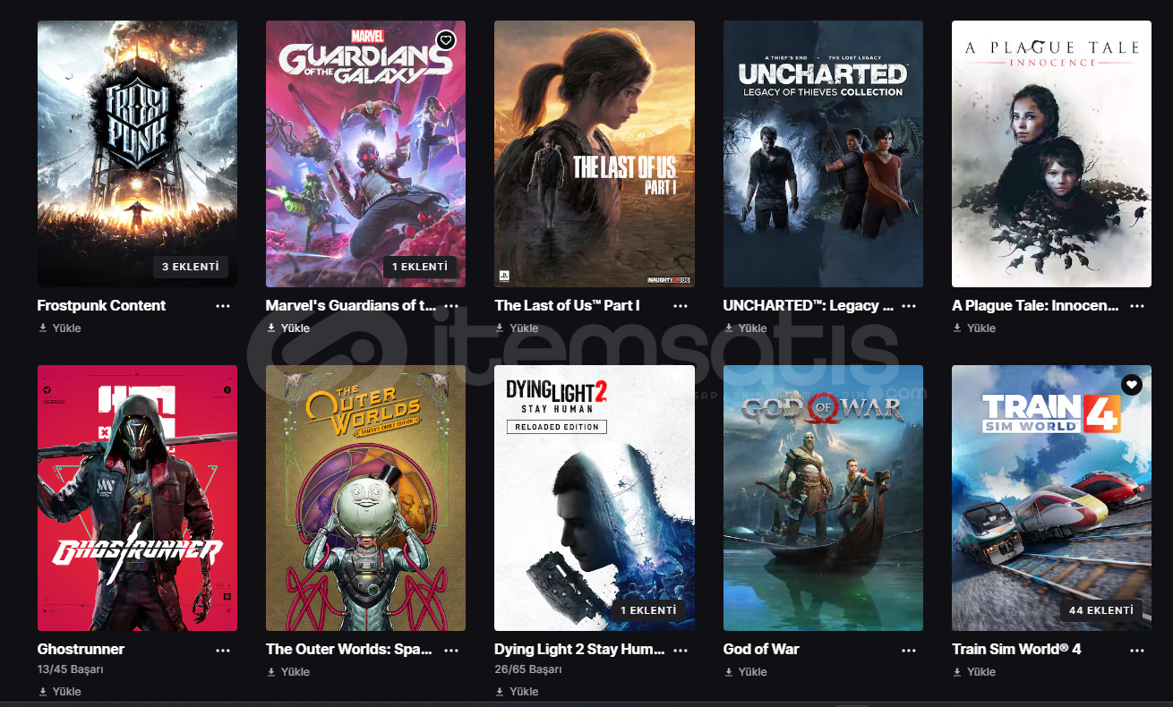Click the download icon under God of War
This screenshot has height=707, width=1173.
pyautogui.click(x=728, y=672)
